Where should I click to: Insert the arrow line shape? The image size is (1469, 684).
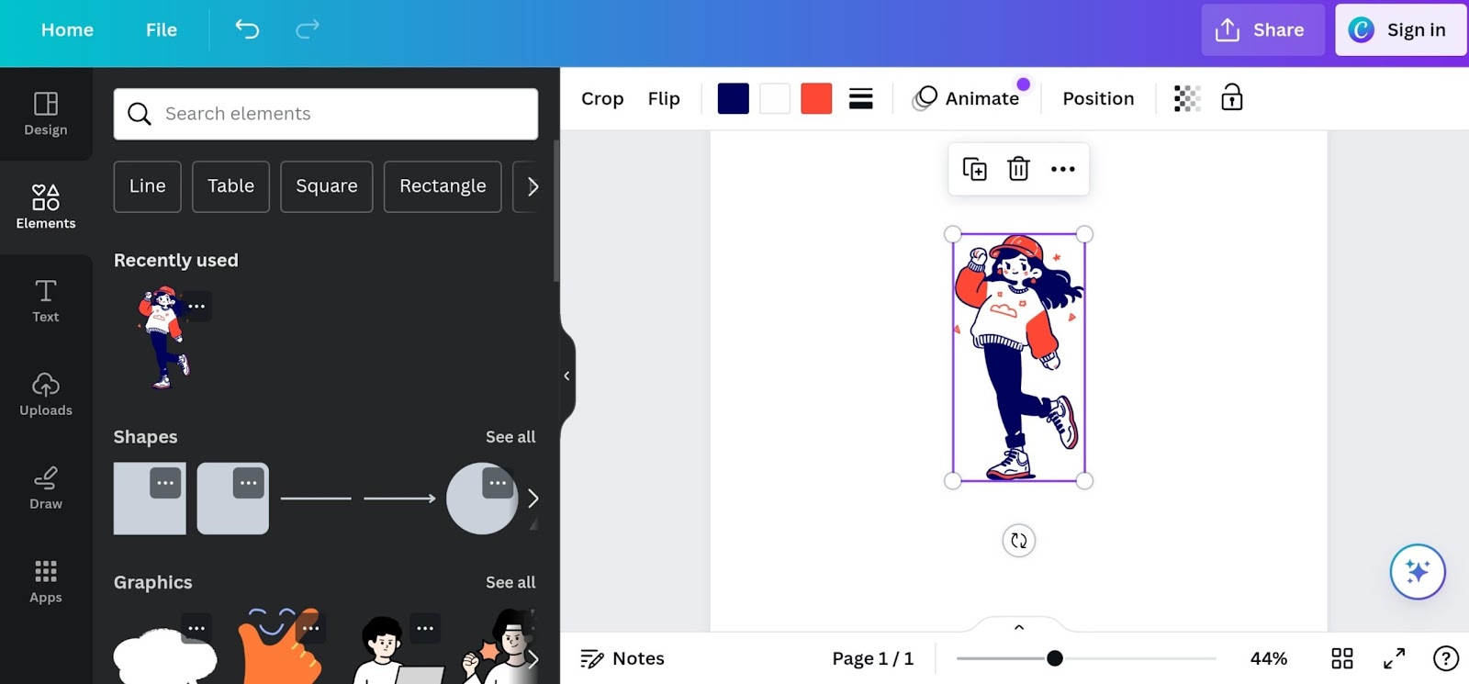coord(399,499)
